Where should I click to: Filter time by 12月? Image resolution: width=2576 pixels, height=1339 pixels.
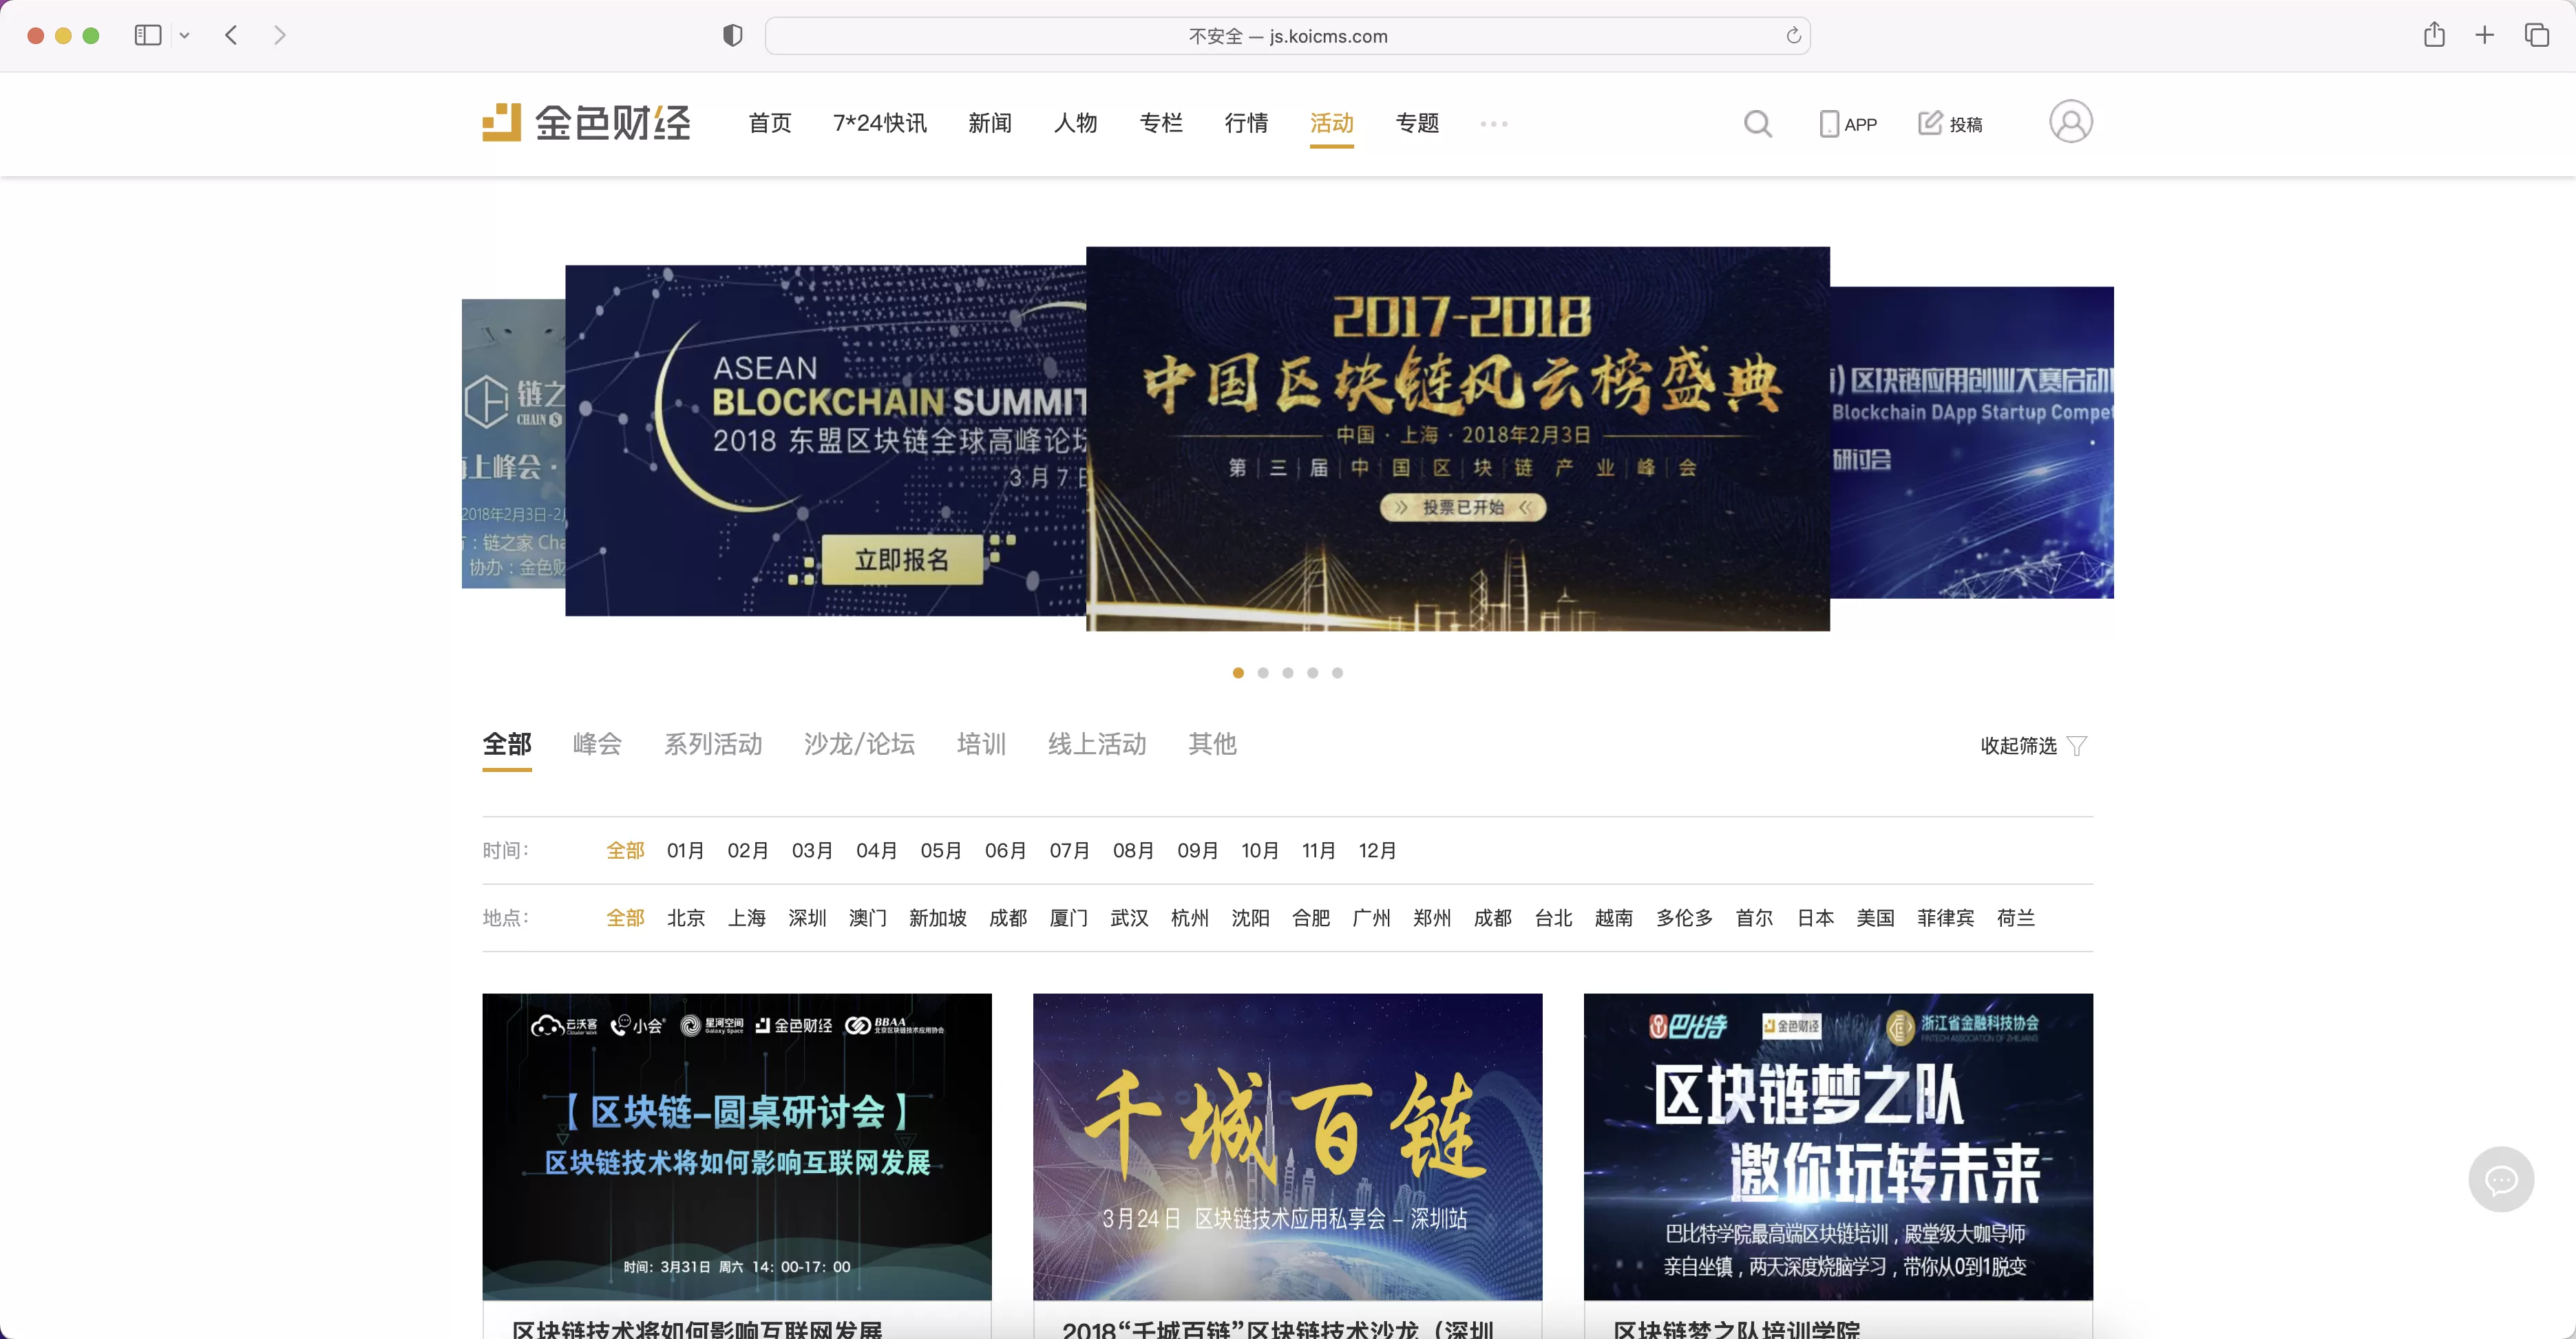[x=1378, y=850]
